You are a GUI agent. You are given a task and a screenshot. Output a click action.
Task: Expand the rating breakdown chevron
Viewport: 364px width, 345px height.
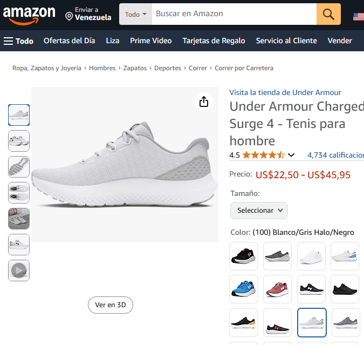tap(291, 155)
